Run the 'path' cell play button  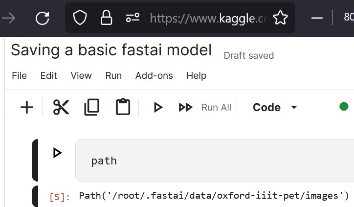pos(57,153)
